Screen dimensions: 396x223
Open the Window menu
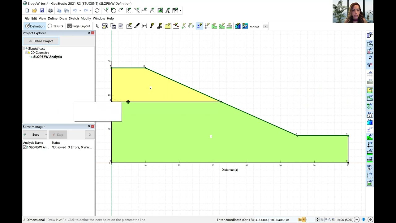tap(99, 18)
